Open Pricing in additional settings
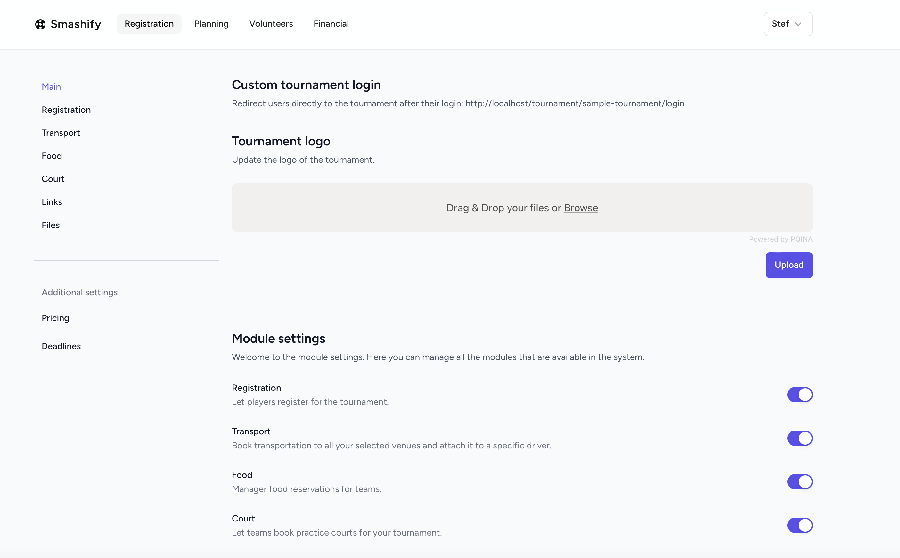 (x=55, y=318)
